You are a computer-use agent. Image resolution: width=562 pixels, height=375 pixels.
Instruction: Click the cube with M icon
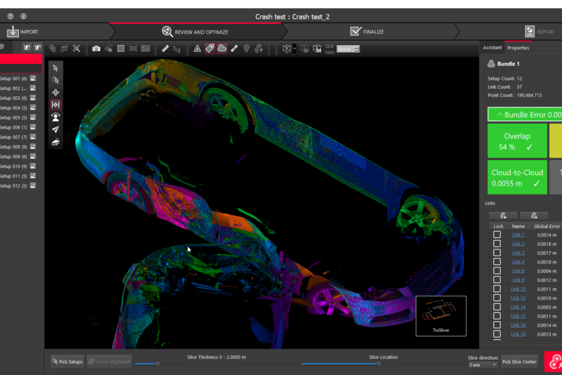317,49
